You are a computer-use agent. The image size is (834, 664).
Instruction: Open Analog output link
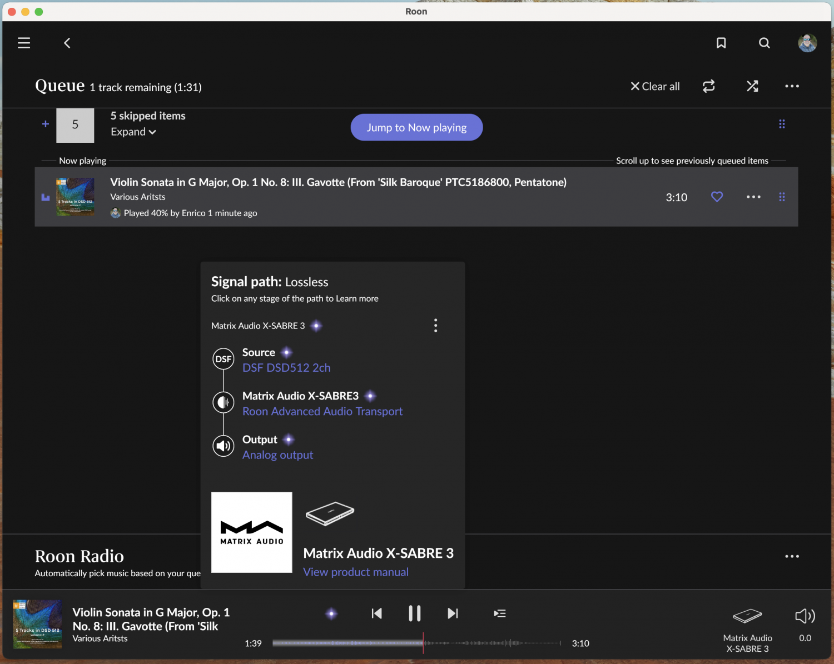[x=277, y=455]
